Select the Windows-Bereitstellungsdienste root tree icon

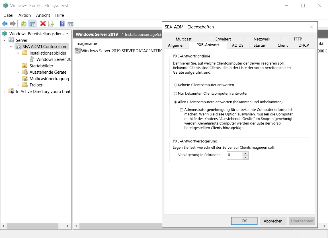coord(5,34)
